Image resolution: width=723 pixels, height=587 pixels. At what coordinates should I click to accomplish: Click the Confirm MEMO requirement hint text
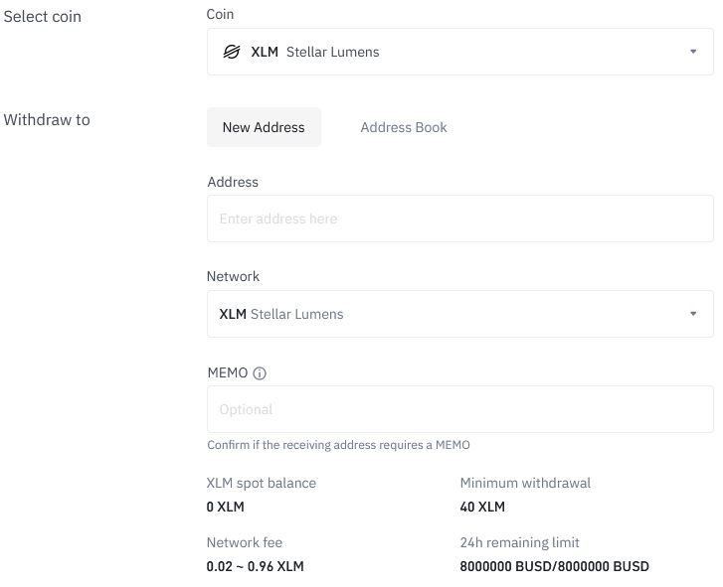(338, 445)
